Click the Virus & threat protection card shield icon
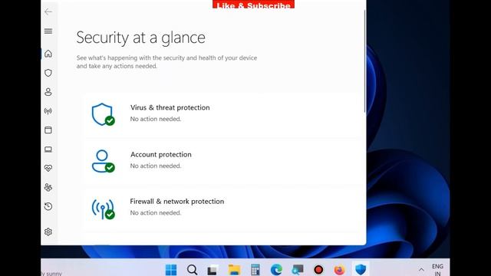This screenshot has height=276, width=491. pyautogui.click(x=103, y=114)
